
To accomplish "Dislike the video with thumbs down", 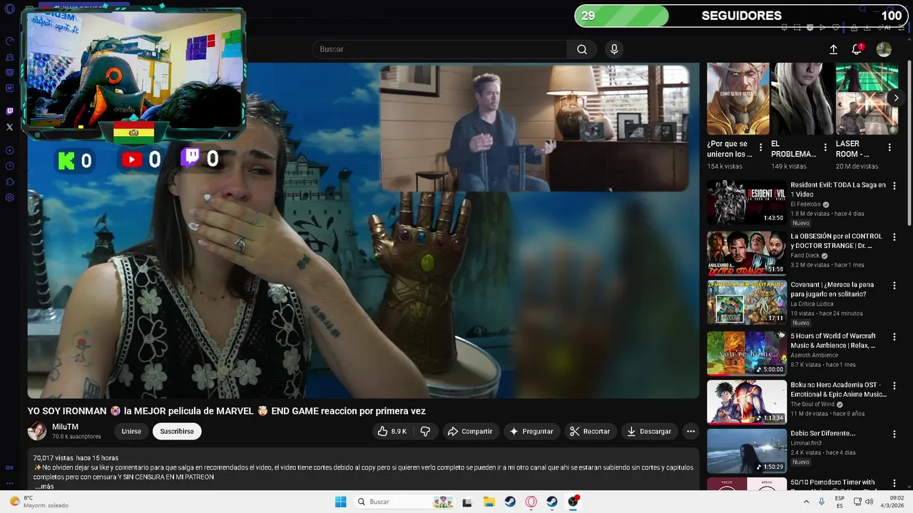I will tap(425, 431).
